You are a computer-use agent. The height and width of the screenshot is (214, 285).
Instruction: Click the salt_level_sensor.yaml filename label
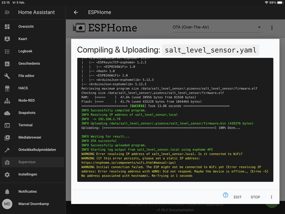coord(211,50)
